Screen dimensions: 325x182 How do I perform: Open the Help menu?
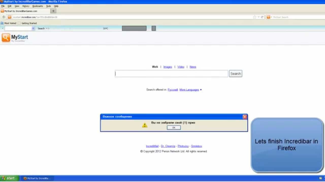(56, 6)
